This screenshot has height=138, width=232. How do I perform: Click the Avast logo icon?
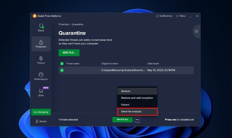coord(35,16)
